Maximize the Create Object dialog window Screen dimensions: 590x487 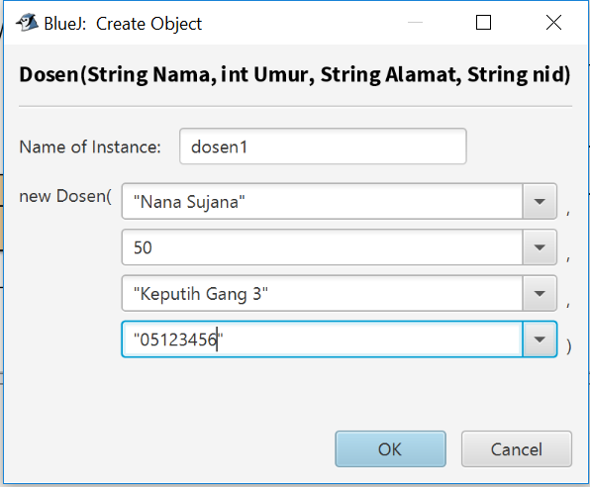pos(483,23)
